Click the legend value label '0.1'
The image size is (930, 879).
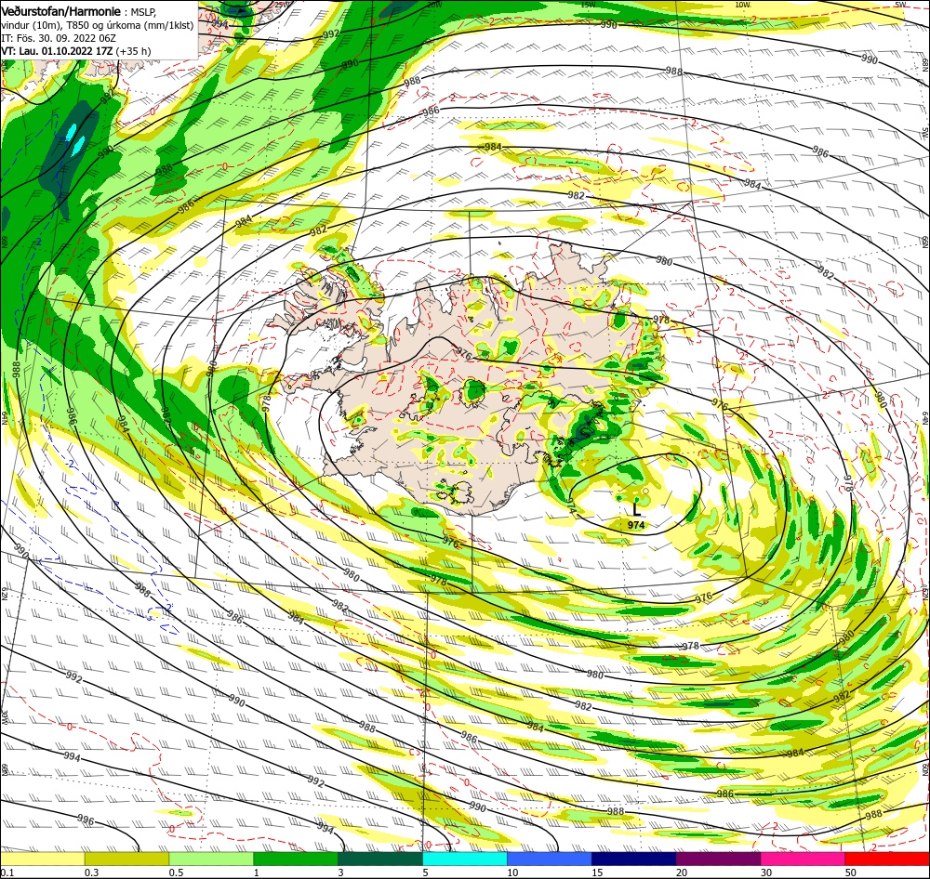click(7, 872)
